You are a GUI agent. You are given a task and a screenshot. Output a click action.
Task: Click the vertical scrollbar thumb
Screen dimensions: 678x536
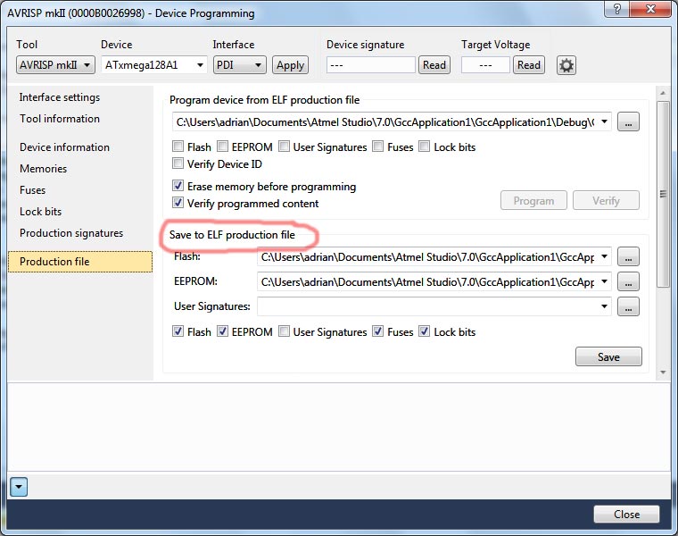[663, 194]
